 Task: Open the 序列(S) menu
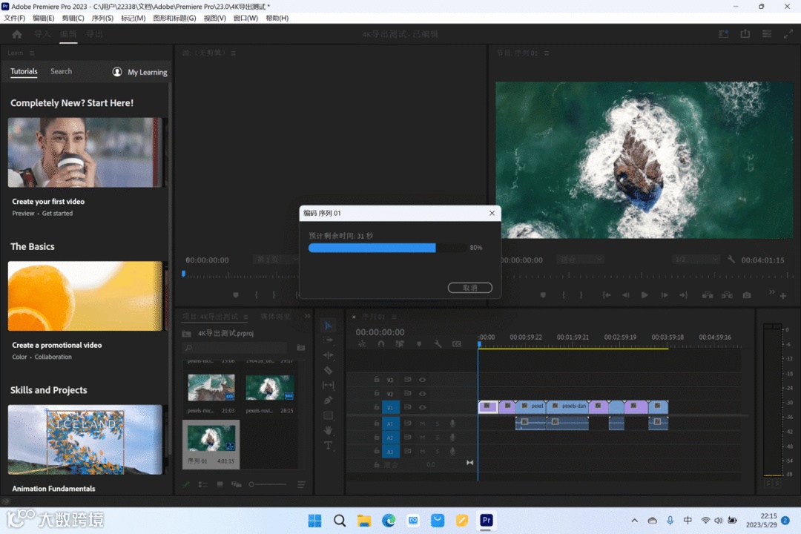[102, 18]
